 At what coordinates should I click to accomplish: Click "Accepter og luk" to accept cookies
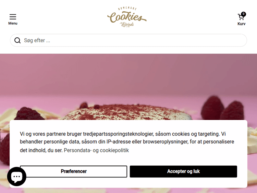183,171
